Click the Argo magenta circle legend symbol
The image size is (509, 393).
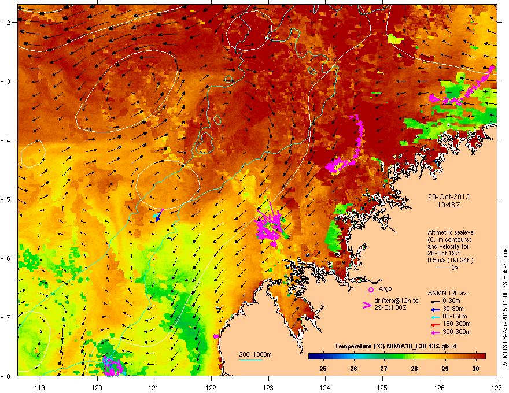(371, 290)
